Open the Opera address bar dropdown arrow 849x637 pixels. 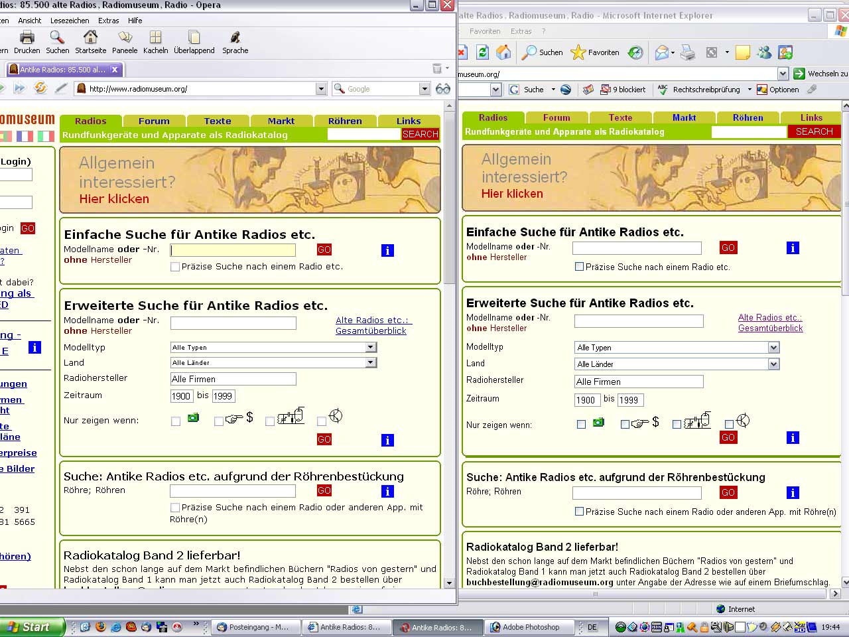click(321, 89)
